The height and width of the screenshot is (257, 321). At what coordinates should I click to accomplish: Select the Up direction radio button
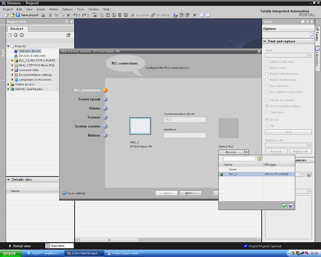267,126
